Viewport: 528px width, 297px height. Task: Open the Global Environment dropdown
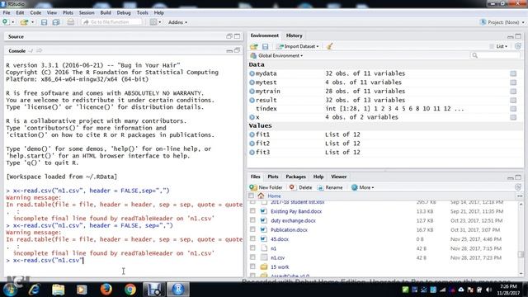click(x=277, y=55)
